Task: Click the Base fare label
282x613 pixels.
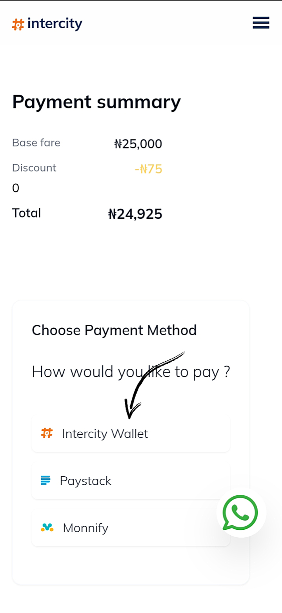Action: pos(36,143)
